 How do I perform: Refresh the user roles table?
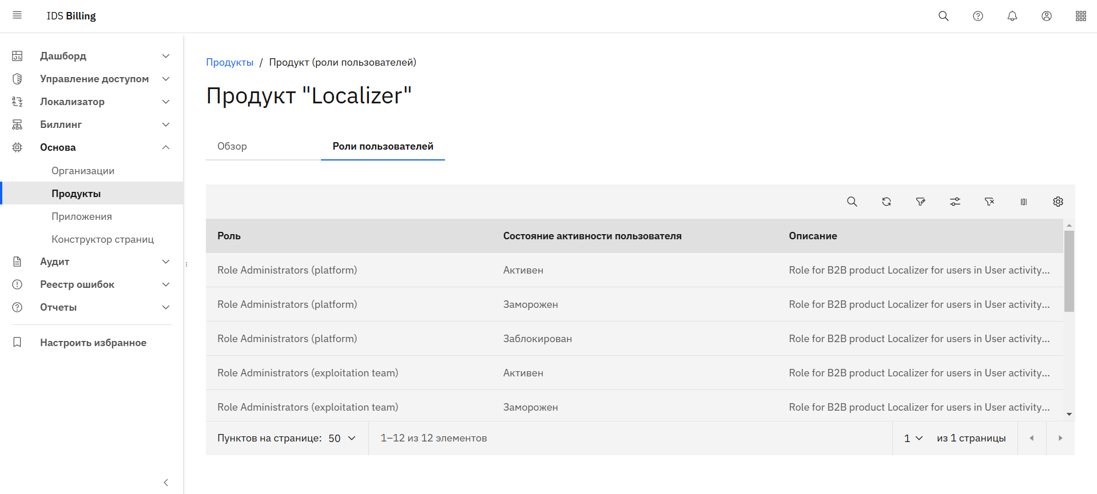click(x=886, y=202)
